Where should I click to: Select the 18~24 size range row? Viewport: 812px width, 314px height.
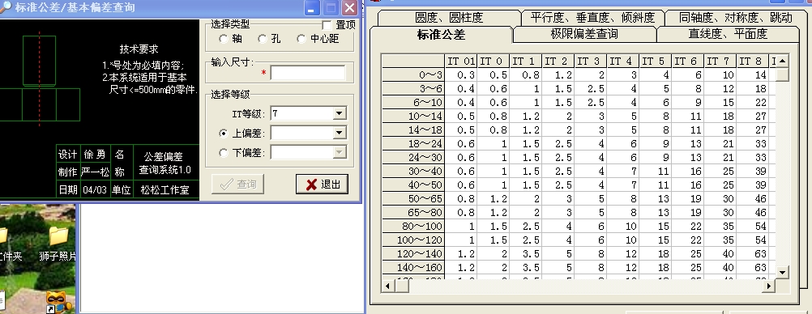click(413, 144)
